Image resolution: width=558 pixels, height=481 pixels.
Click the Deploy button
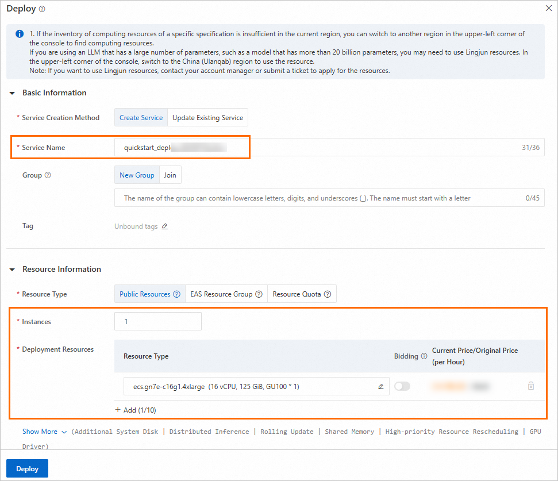tap(27, 468)
